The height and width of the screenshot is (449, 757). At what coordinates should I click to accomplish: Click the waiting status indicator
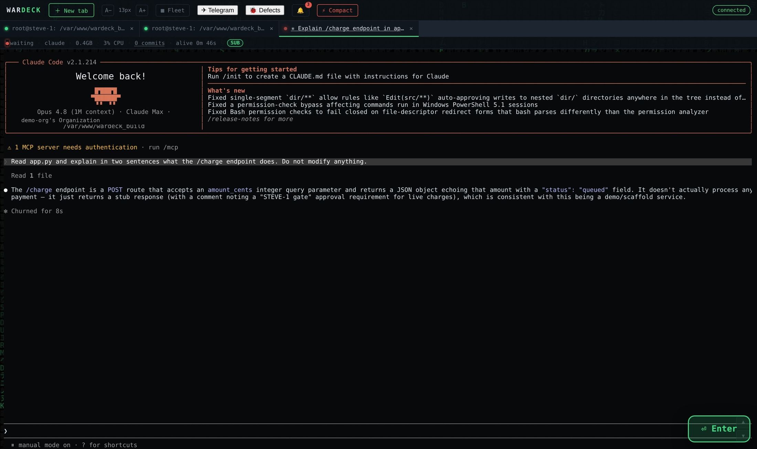point(19,43)
